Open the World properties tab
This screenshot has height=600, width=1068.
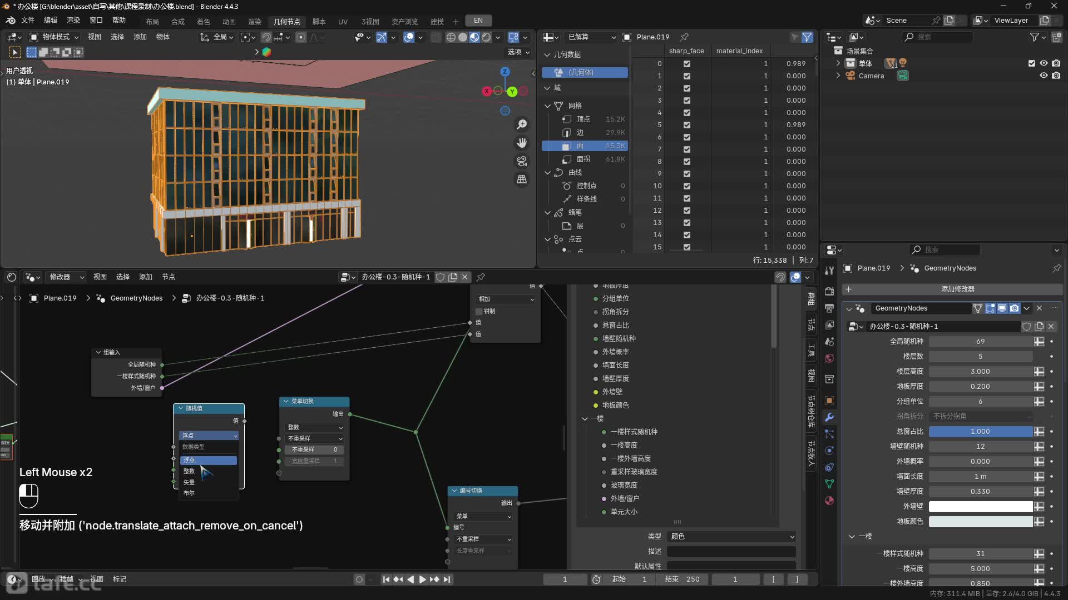point(829,358)
